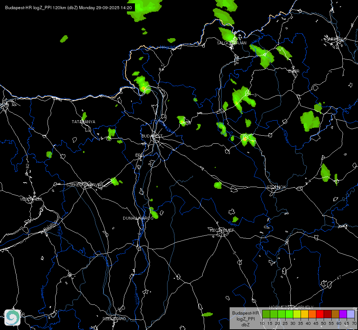This screenshot has width=358, height=330.
Task: Select the 60–65 dBZ purple swatch
Action: [x=343, y=314]
